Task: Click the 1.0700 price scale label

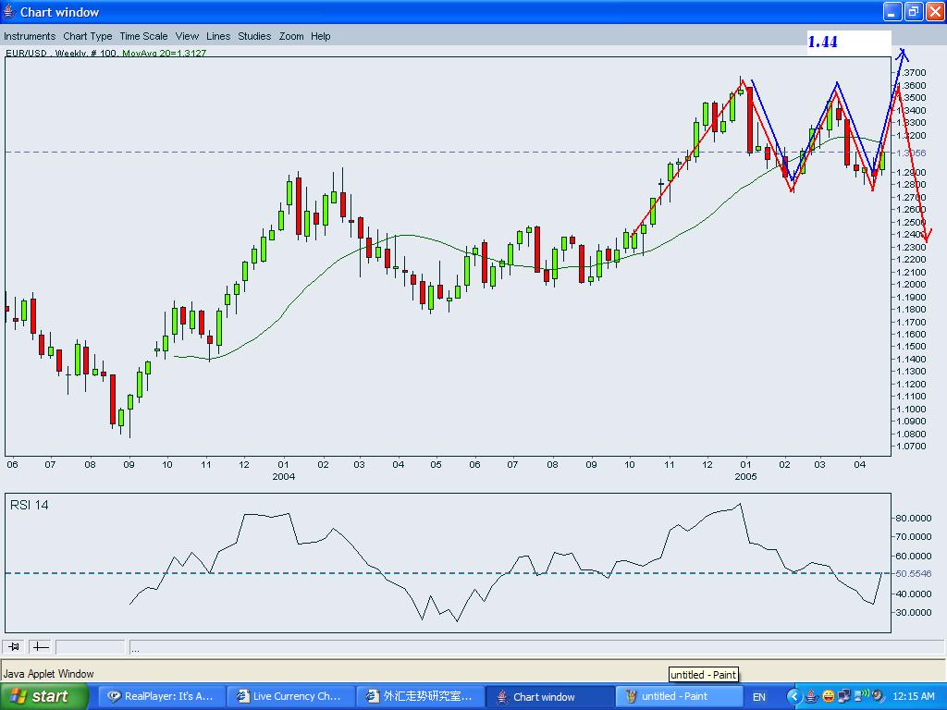Action: coord(911,447)
